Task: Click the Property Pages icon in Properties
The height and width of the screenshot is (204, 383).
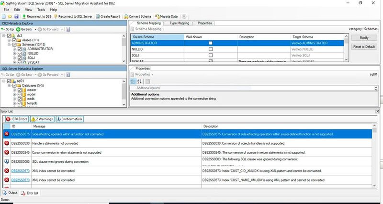Action: pyautogui.click(x=147, y=81)
